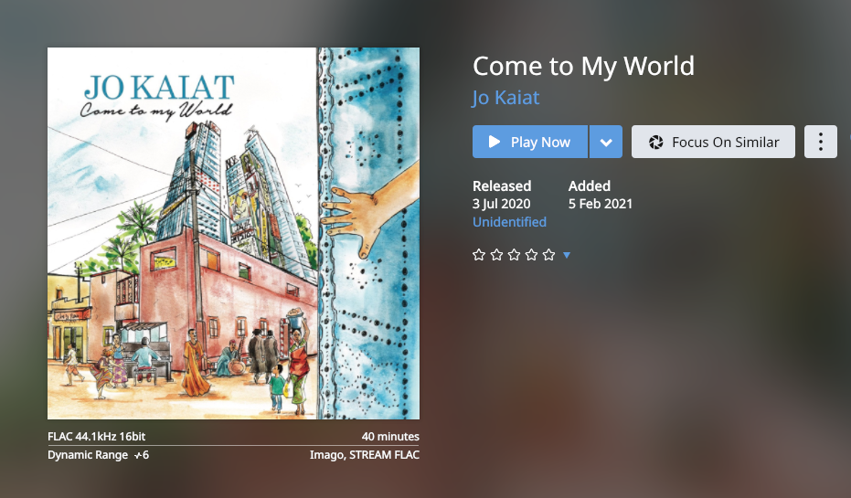Expand the Play Now dropdown chevron
Image resolution: width=851 pixels, height=498 pixels.
pos(606,142)
